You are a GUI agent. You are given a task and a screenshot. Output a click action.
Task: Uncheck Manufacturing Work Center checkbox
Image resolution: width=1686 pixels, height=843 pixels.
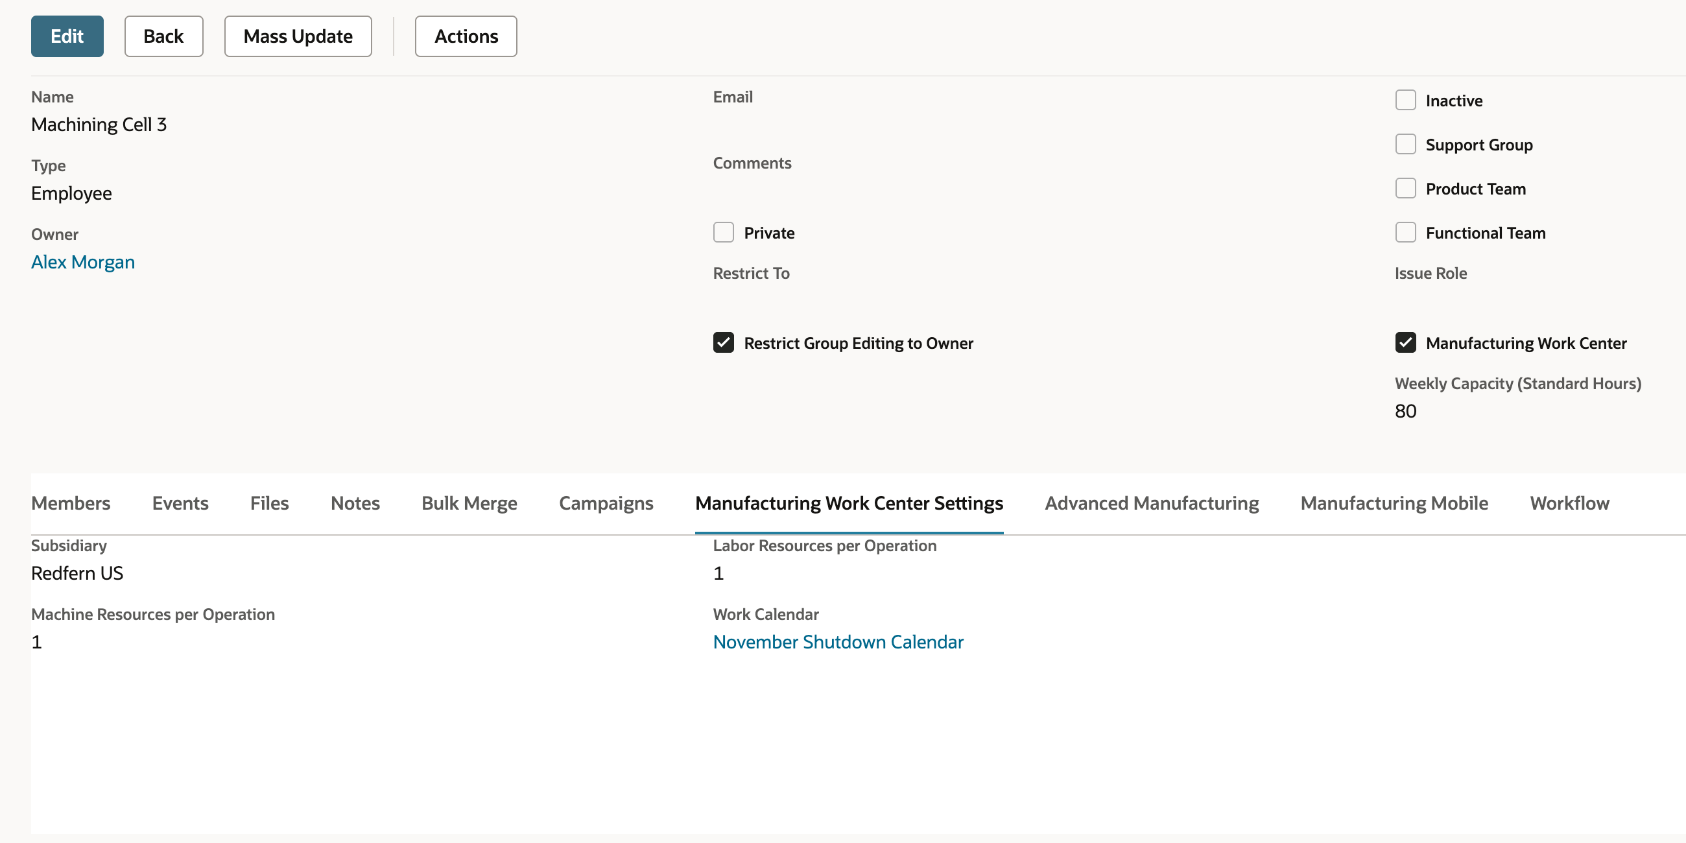tap(1405, 342)
